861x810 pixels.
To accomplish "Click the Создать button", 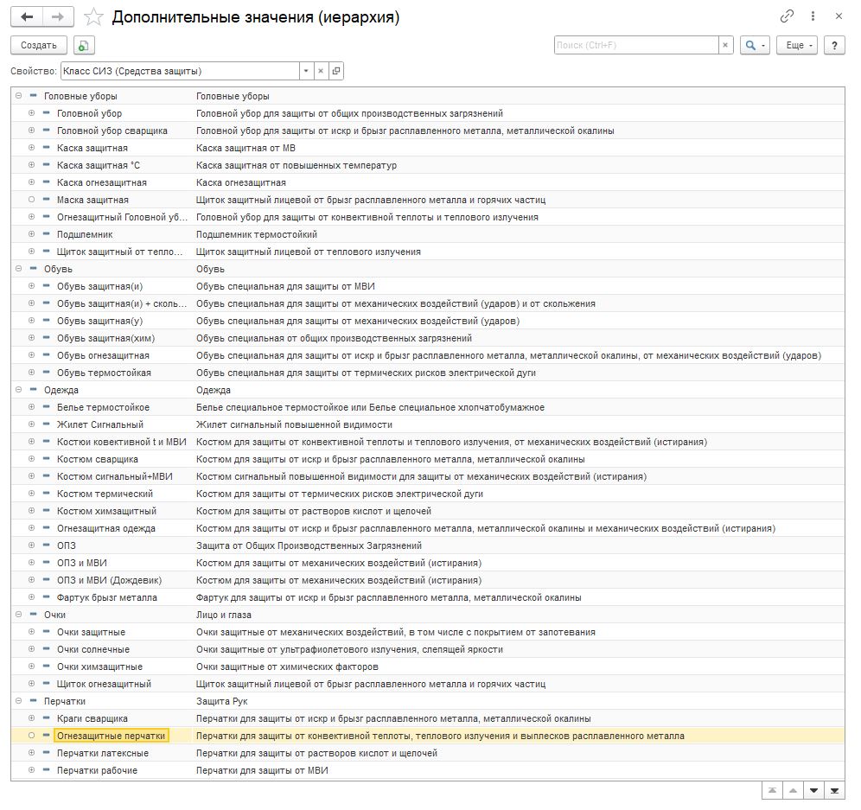I will (38, 45).
